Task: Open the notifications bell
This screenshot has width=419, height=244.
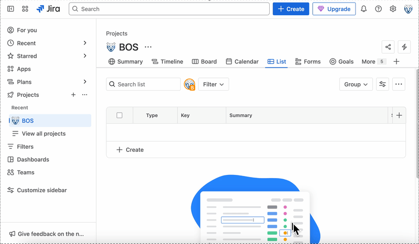Action: click(x=363, y=9)
